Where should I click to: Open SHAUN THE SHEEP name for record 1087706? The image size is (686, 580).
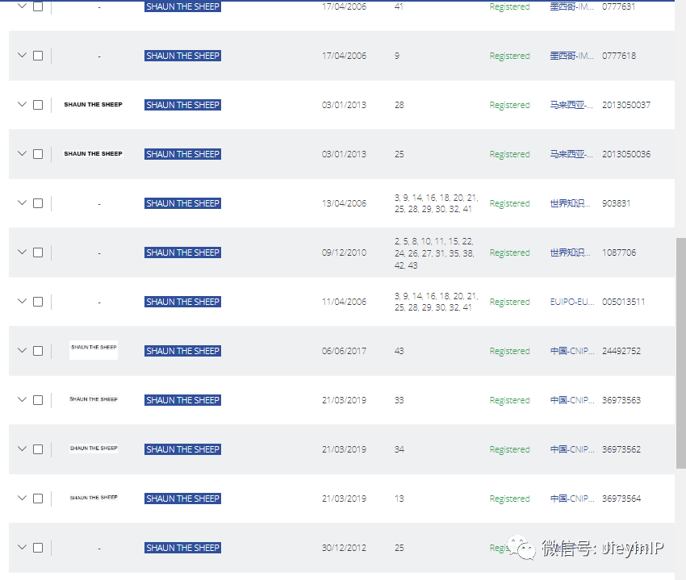[182, 252]
